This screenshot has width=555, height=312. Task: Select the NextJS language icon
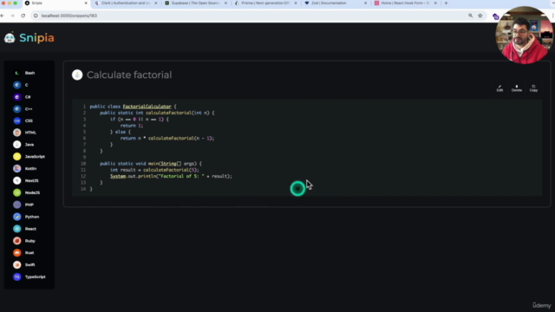click(x=17, y=180)
